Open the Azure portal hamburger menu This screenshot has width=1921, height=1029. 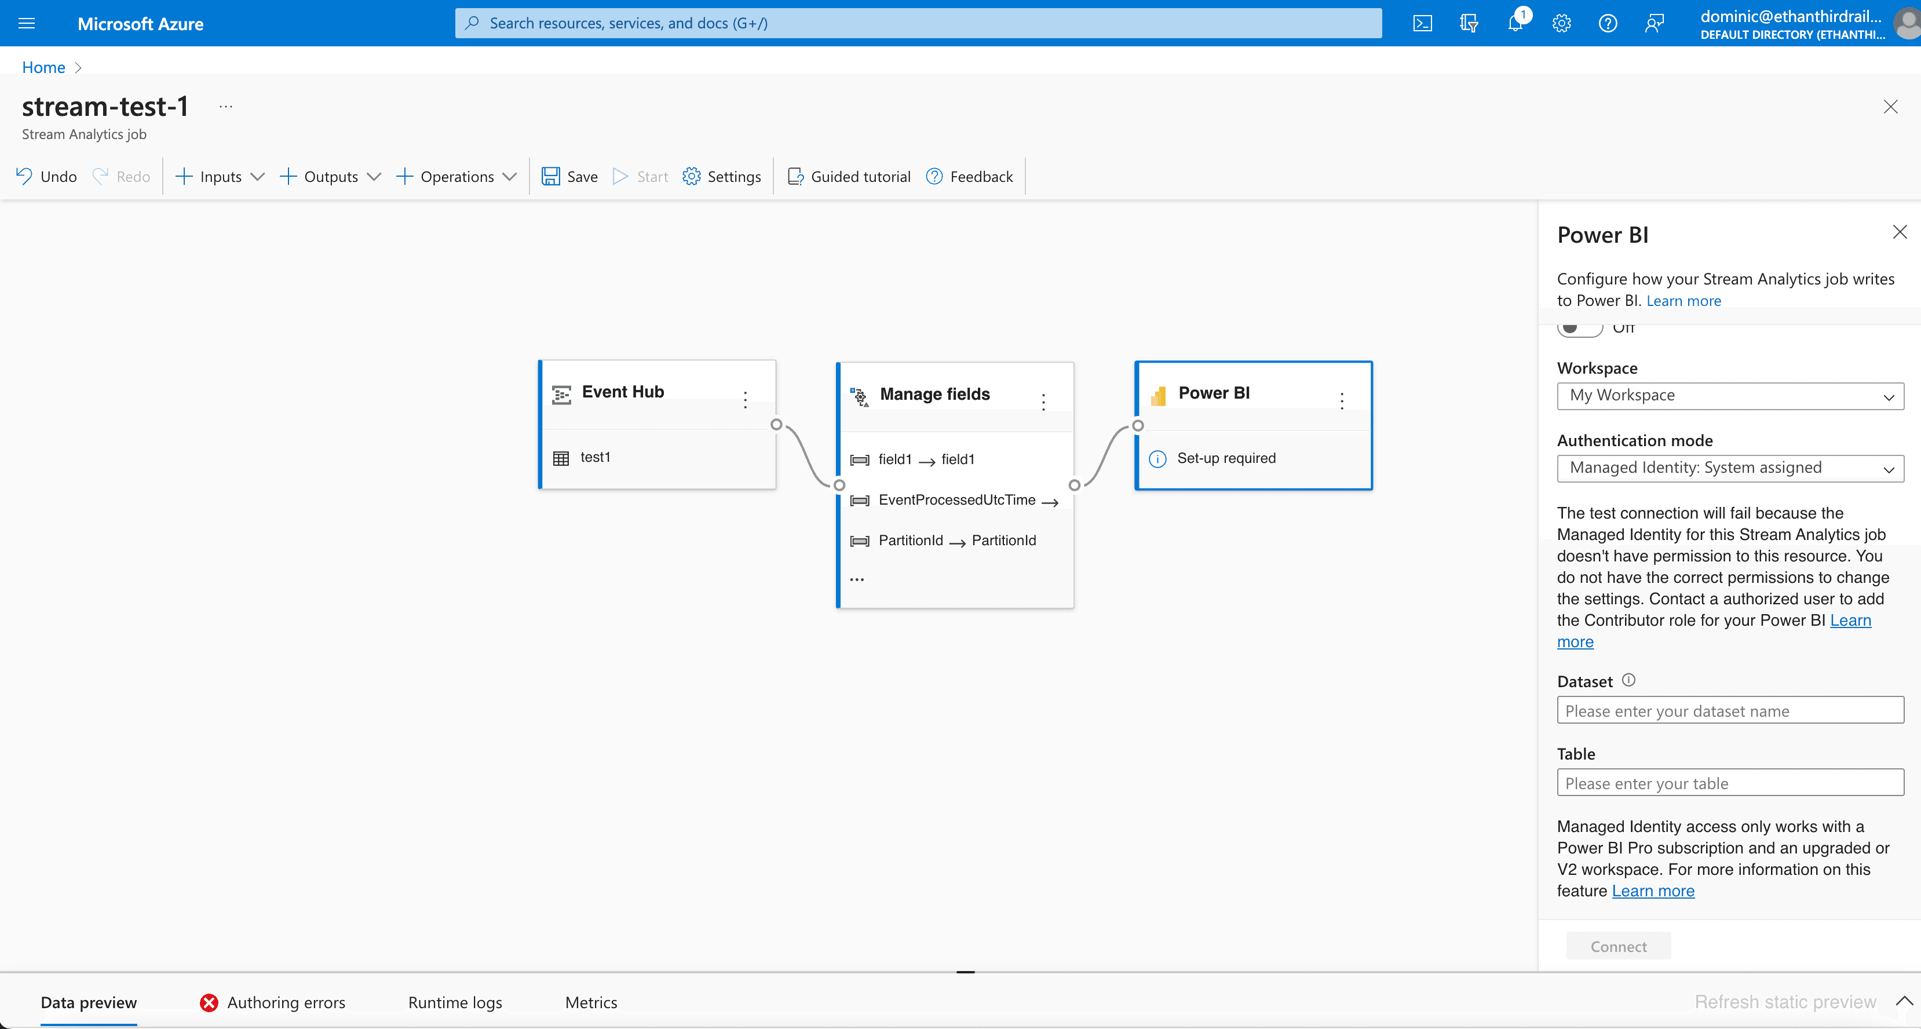click(x=27, y=23)
